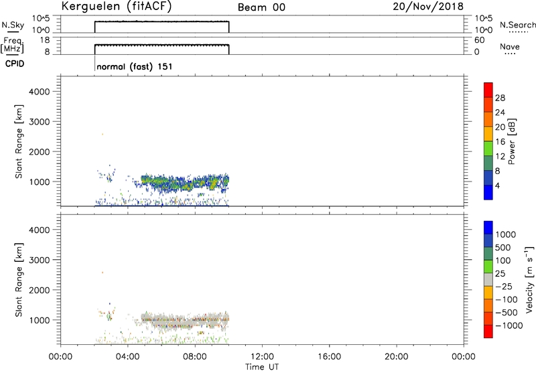Select the yellow 16–20 dB colorbar segment

click(x=488, y=133)
